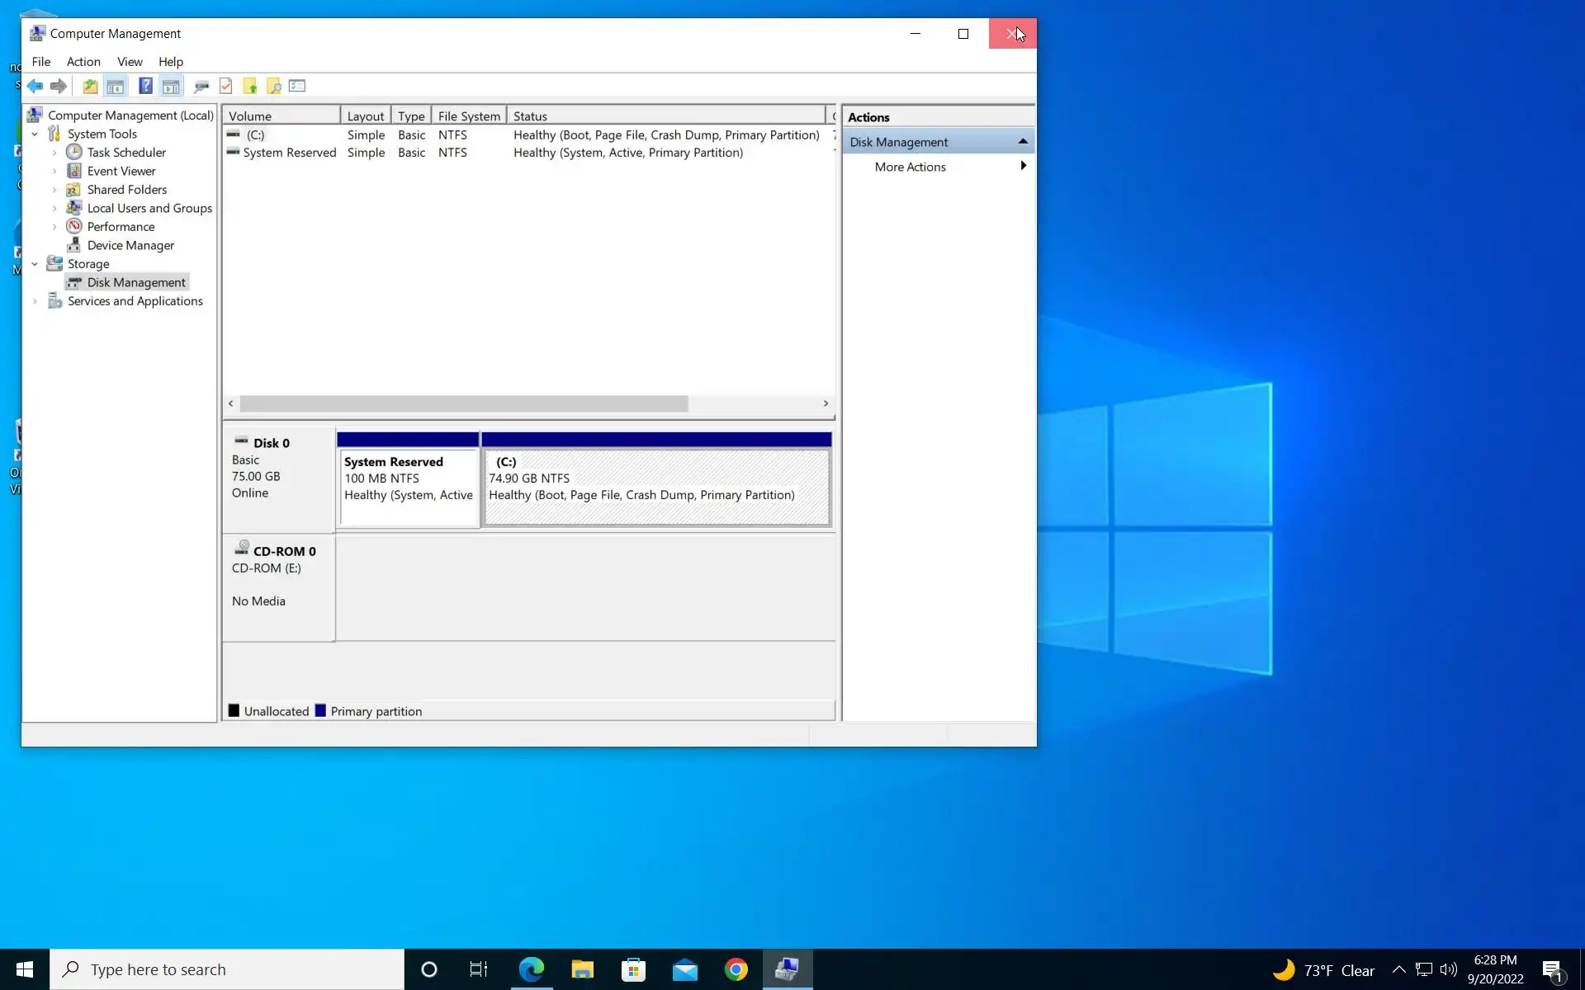This screenshot has height=990, width=1585.
Task: Click the Primary partition legend color swatch
Action: click(320, 710)
